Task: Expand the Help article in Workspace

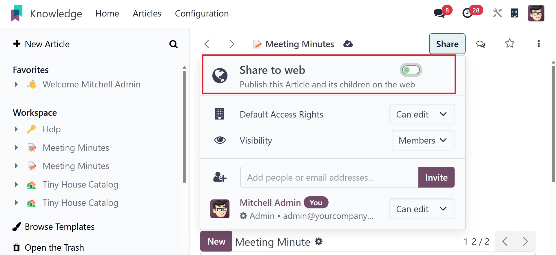Action: click(16, 129)
